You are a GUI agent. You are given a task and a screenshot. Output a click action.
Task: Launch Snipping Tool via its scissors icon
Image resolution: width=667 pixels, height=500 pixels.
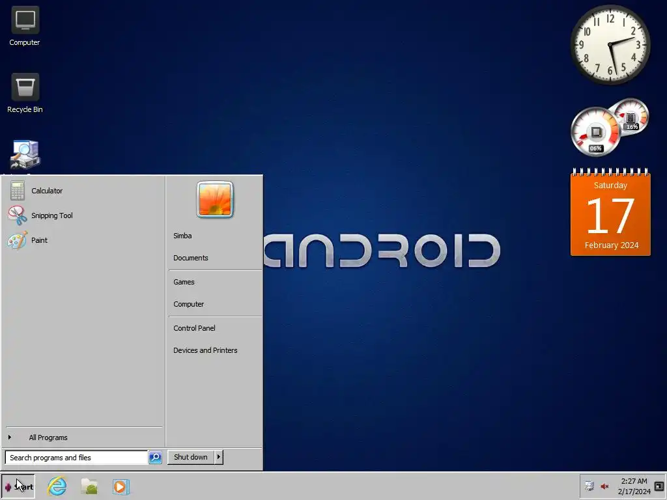(x=18, y=215)
